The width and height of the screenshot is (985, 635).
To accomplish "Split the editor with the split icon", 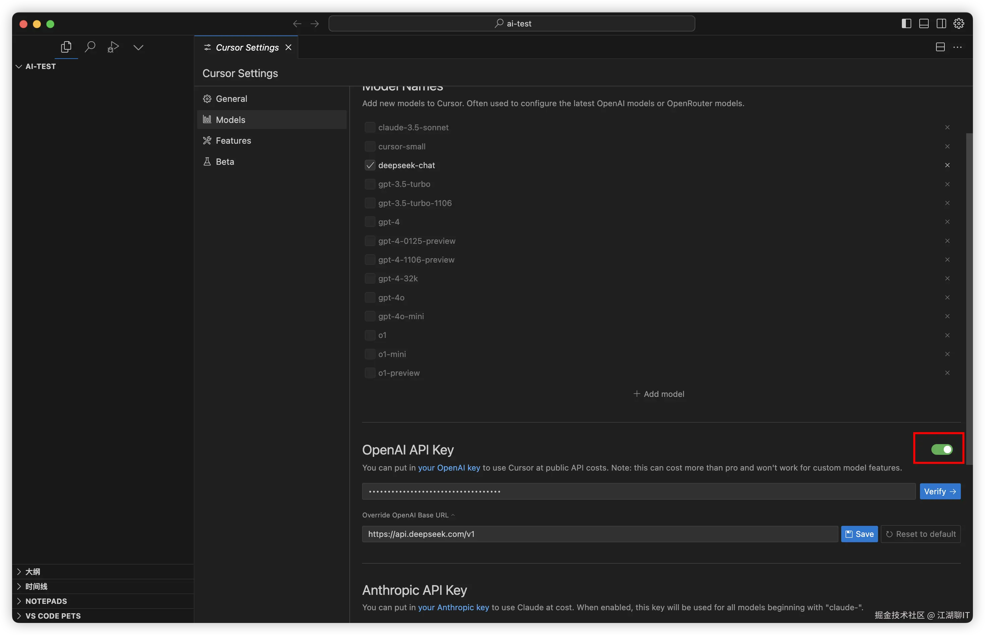I will coord(940,47).
